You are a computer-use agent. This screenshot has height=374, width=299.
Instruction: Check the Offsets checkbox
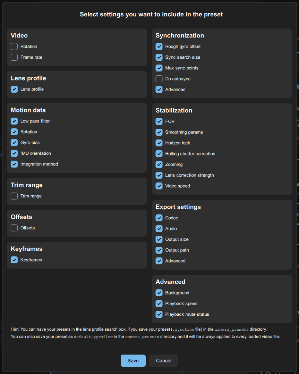[x=14, y=228]
